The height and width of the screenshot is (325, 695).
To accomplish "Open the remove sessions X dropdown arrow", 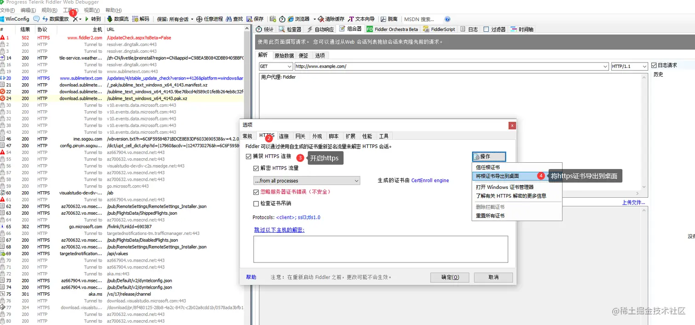I will point(80,19).
